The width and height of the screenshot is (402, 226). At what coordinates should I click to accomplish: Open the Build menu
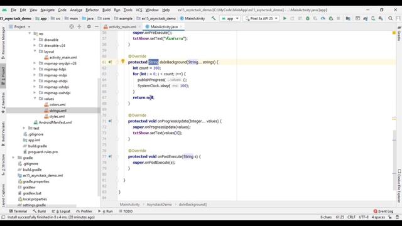(106, 10)
